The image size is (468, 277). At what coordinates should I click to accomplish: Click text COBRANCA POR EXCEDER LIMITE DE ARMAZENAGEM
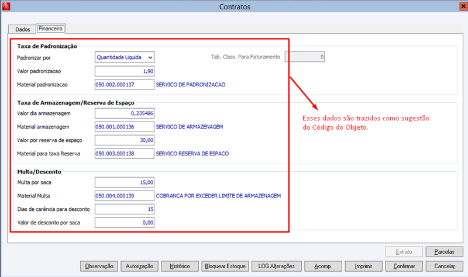(x=218, y=196)
